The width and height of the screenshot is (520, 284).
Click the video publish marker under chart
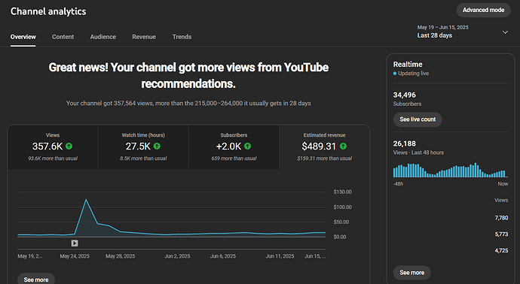coord(75,243)
